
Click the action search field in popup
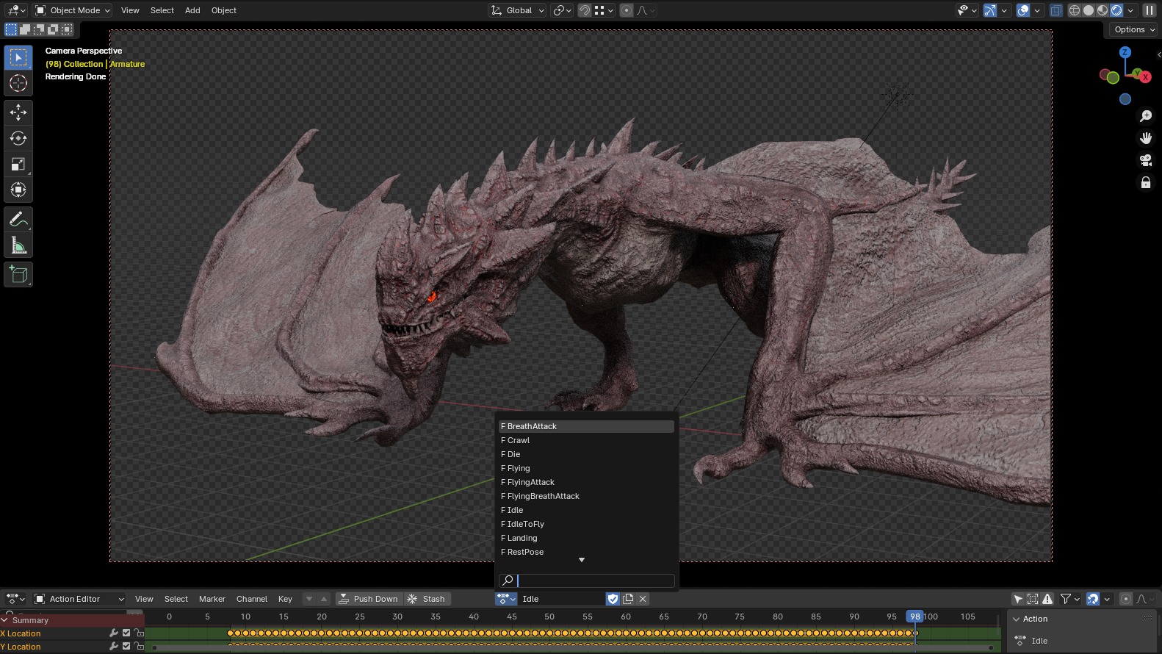click(586, 581)
